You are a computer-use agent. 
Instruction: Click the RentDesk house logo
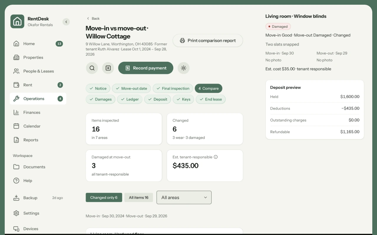(17, 21)
